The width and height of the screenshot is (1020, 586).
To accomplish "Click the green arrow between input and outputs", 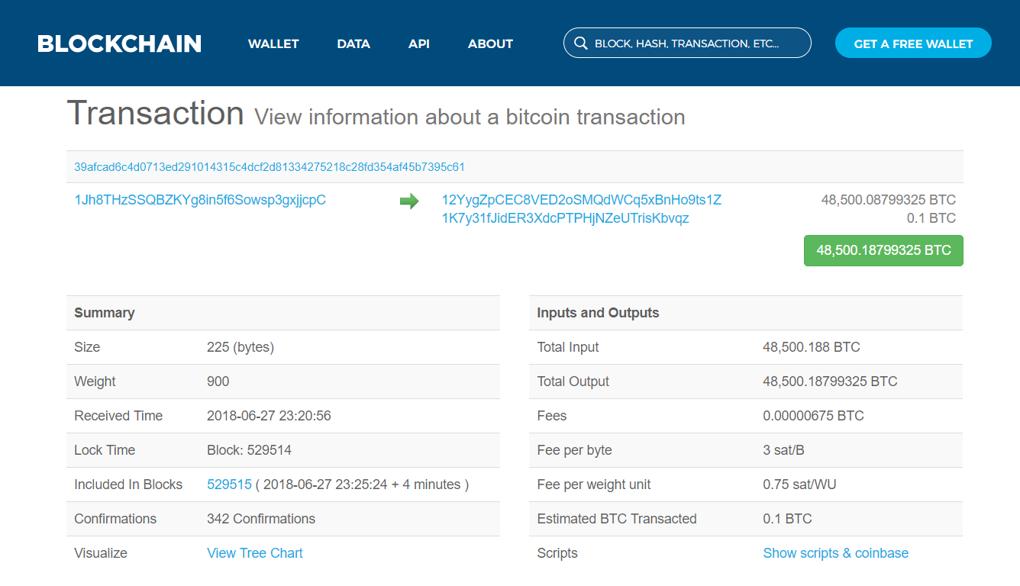I will [409, 201].
